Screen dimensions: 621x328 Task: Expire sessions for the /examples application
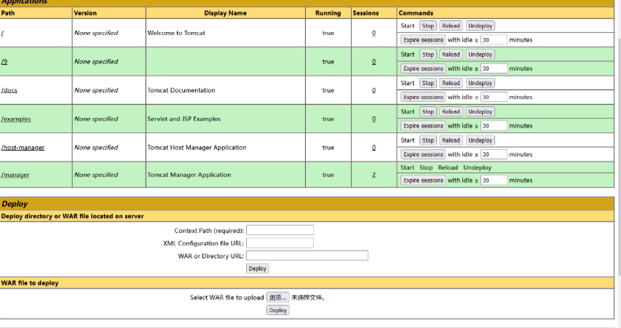pyautogui.click(x=423, y=126)
